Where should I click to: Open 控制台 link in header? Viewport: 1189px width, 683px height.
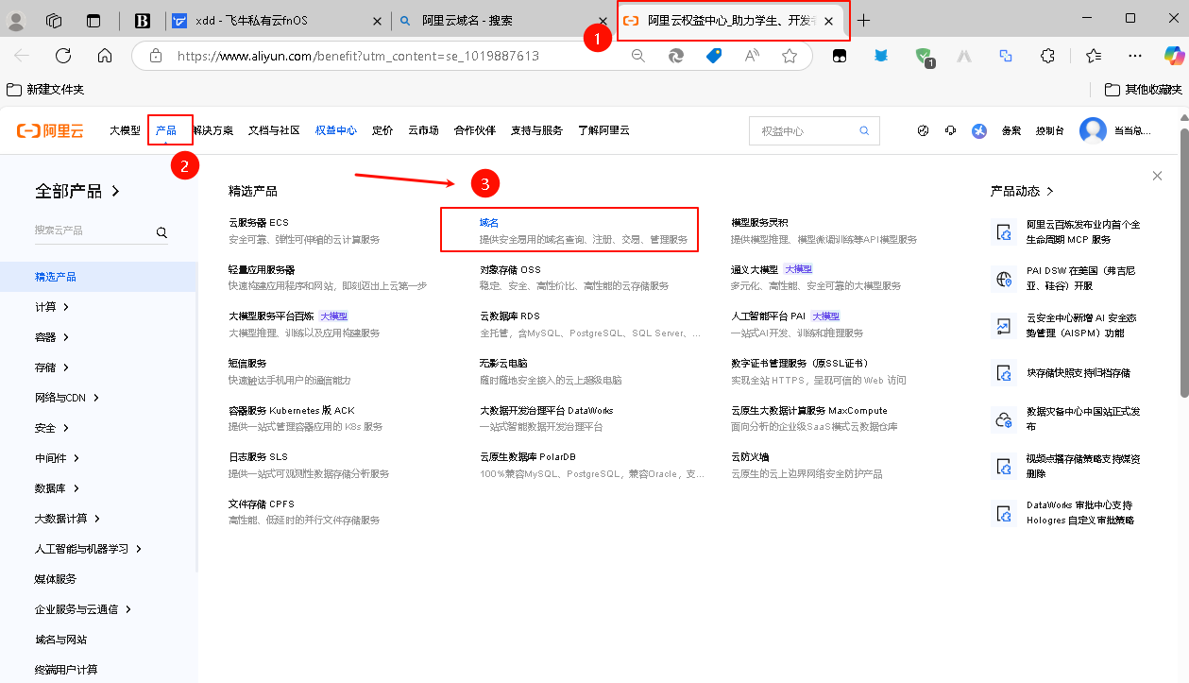coord(1049,130)
